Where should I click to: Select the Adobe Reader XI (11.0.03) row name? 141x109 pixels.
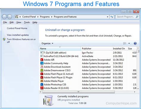point(56,88)
